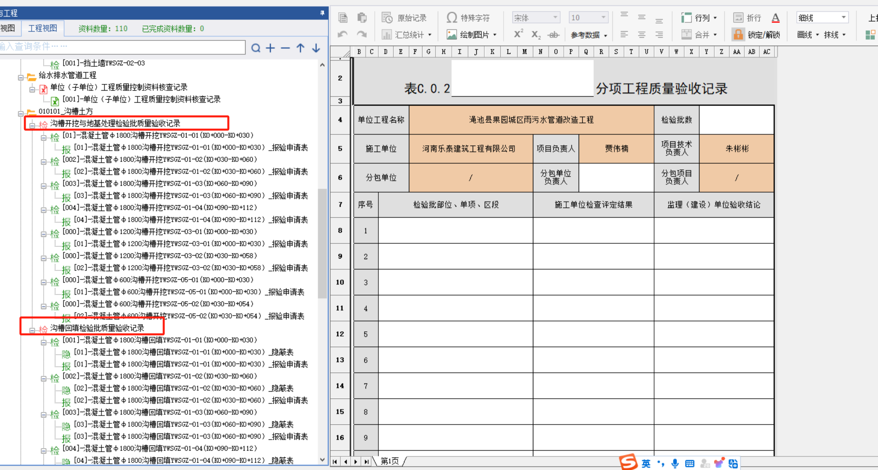Viewport: 878px width, 470px height.
Task: Undo the last action
Action: (343, 35)
